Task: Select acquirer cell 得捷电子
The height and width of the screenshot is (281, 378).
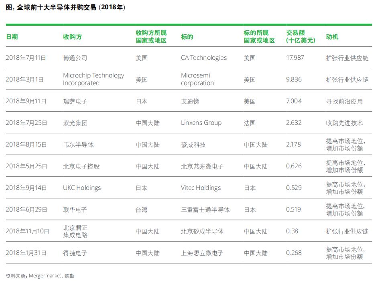Action: coord(75,253)
